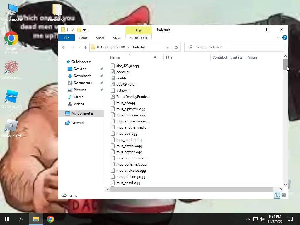Sort by the Album column header
The height and width of the screenshot is (225, 300).
point(253,57)
